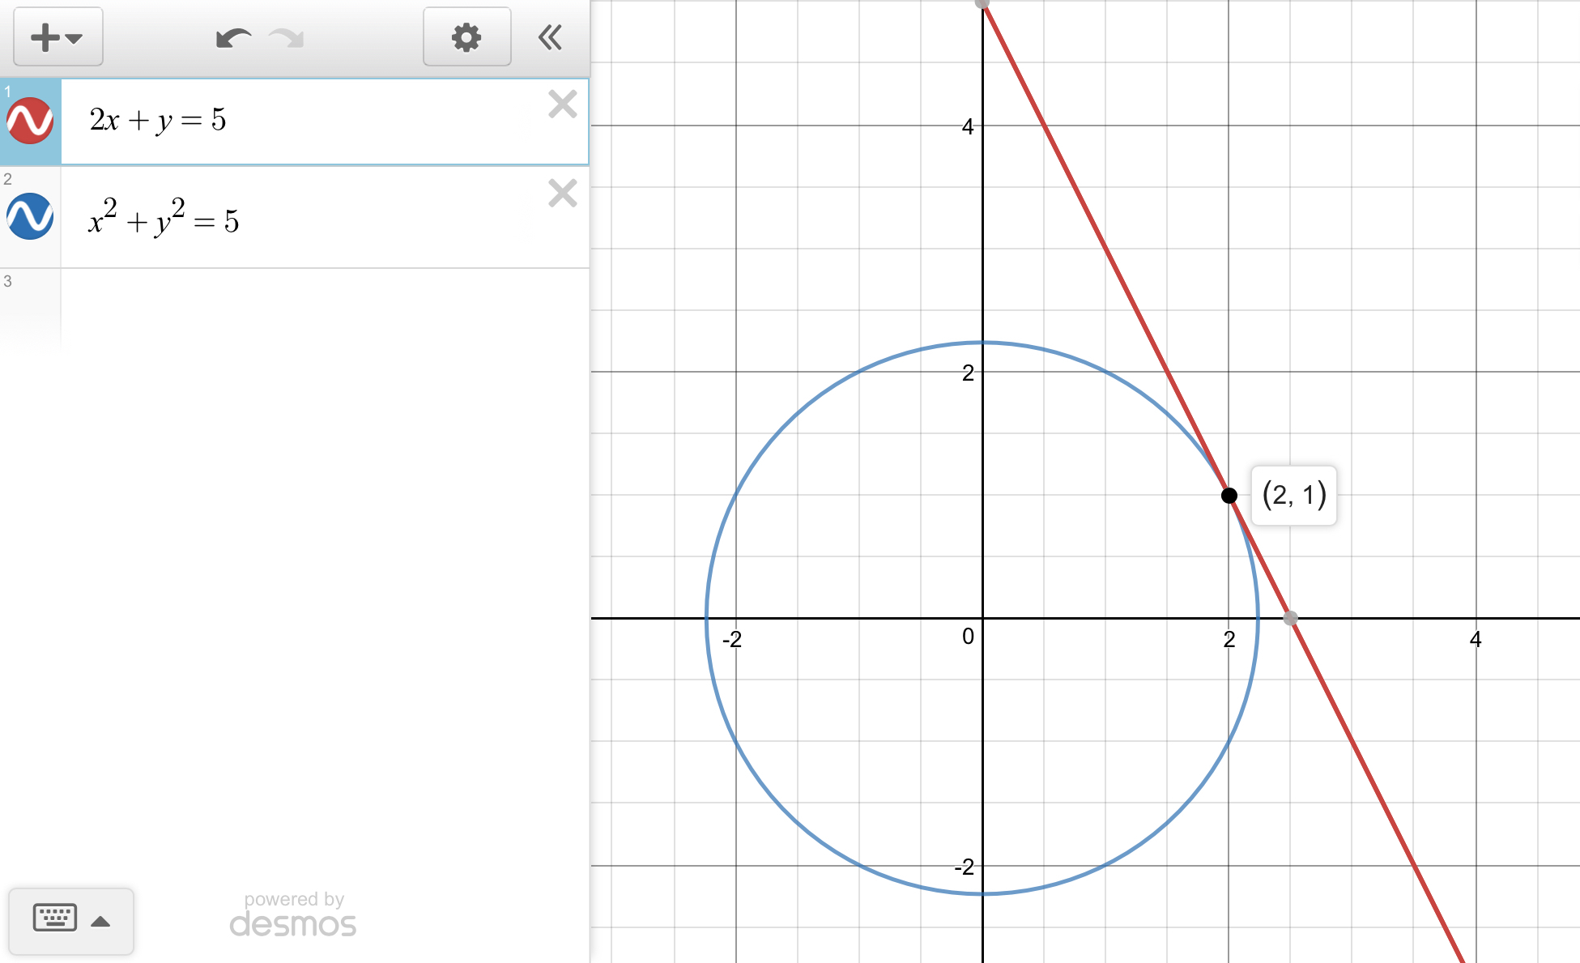Edit the expression x² + y² = 5
Image resolution: width=1580 pixels, height=963 pixels.
[x=164, y=219]
